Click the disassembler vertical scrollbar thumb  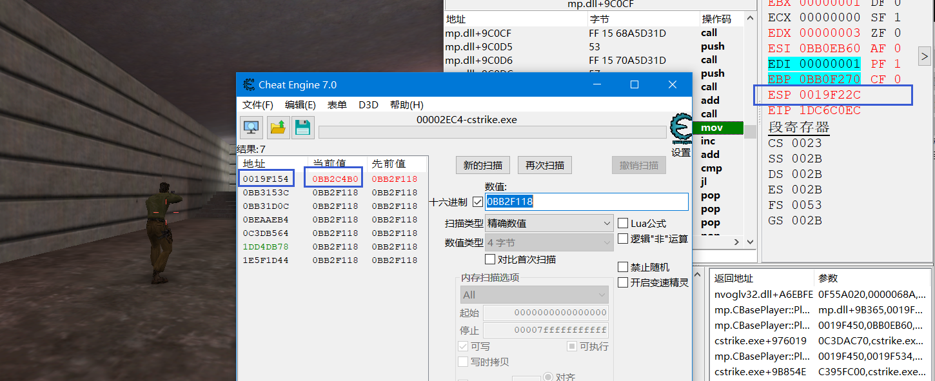[x=751, y=132]
